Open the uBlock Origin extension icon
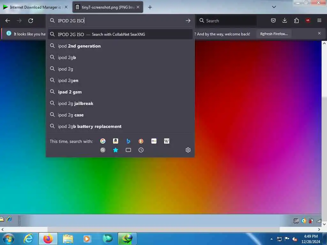Screen dimensions: 327x245 (x=308, y=20)
